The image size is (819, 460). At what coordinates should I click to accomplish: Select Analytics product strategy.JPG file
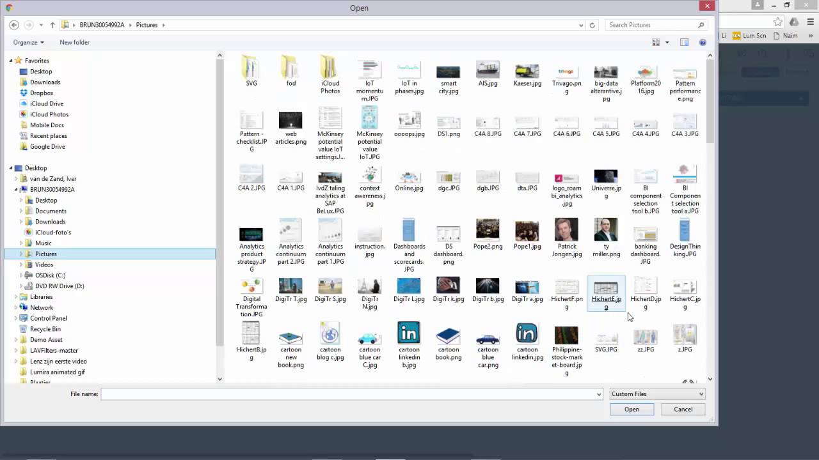pos(251,250)
